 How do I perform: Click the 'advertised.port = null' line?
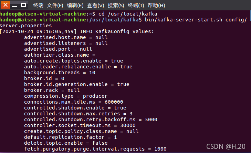pos(58,49)
